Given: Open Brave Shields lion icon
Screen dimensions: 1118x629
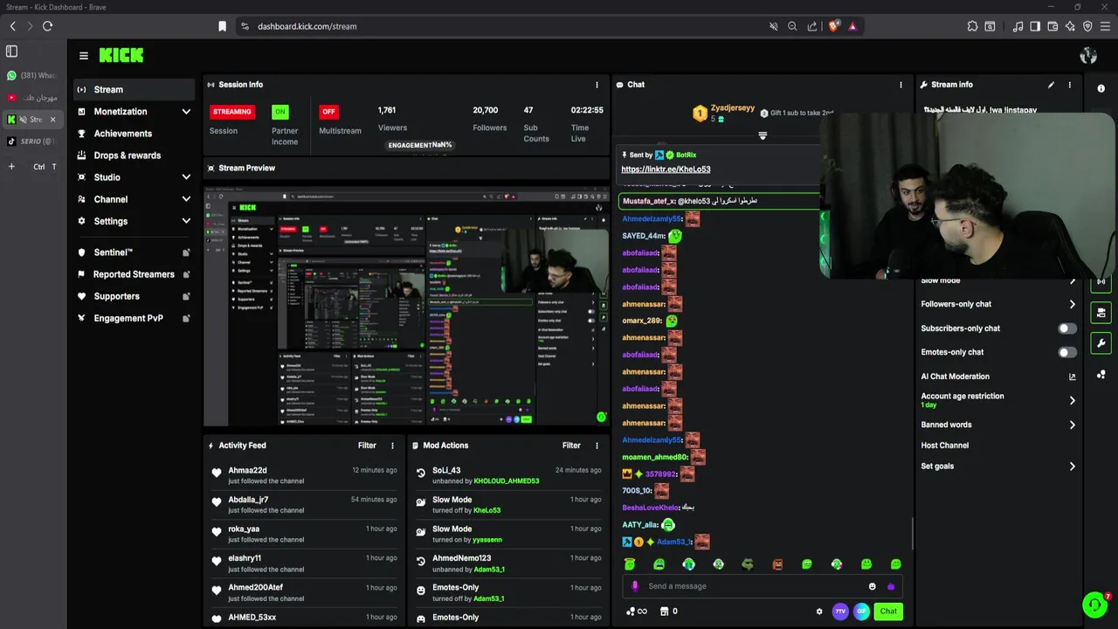Looking at the screenshot, I should (833, 26).
